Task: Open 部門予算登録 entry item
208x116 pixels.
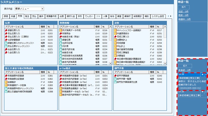Action: pyautogui.click(x=124, y=76)
